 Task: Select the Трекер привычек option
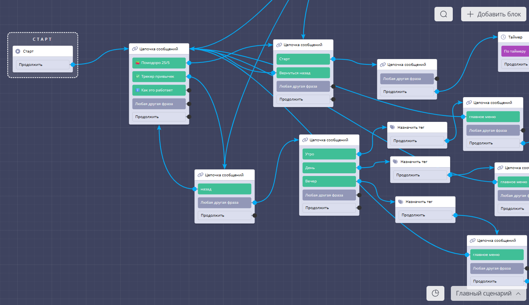(x=159, y=77)
